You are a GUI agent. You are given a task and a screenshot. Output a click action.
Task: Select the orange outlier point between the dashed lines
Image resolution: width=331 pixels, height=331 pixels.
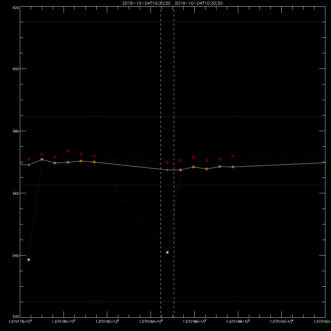[x=167, y=253]
